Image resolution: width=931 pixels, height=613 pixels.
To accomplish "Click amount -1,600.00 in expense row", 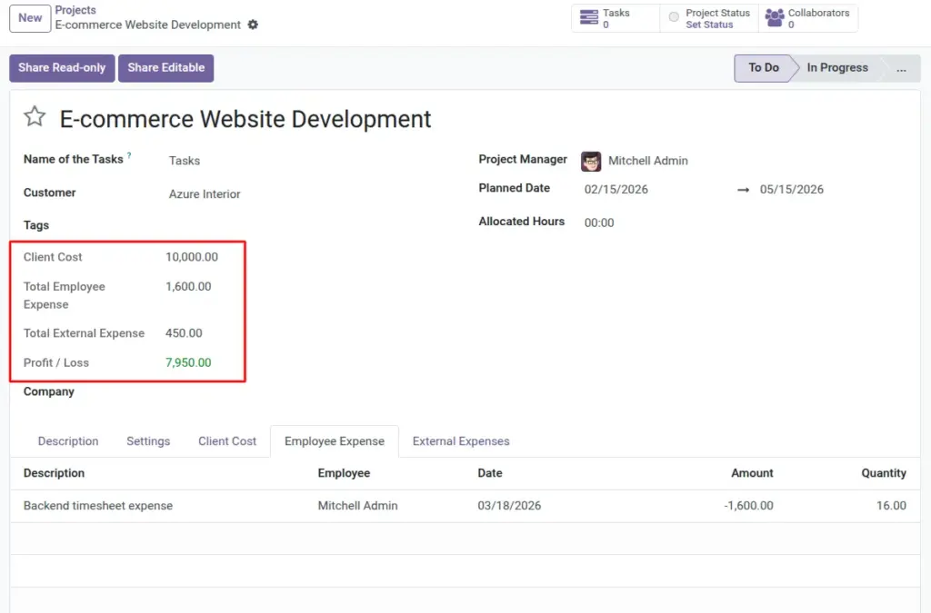I will (748, 506).
